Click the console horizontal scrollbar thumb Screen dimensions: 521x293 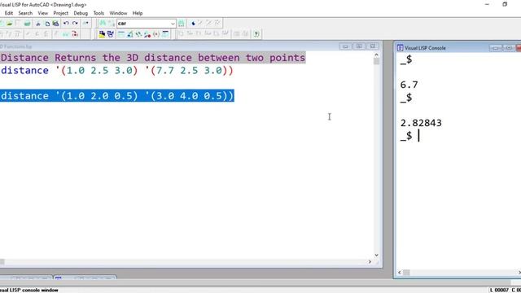pyautogui.click(x=406, y=273)
